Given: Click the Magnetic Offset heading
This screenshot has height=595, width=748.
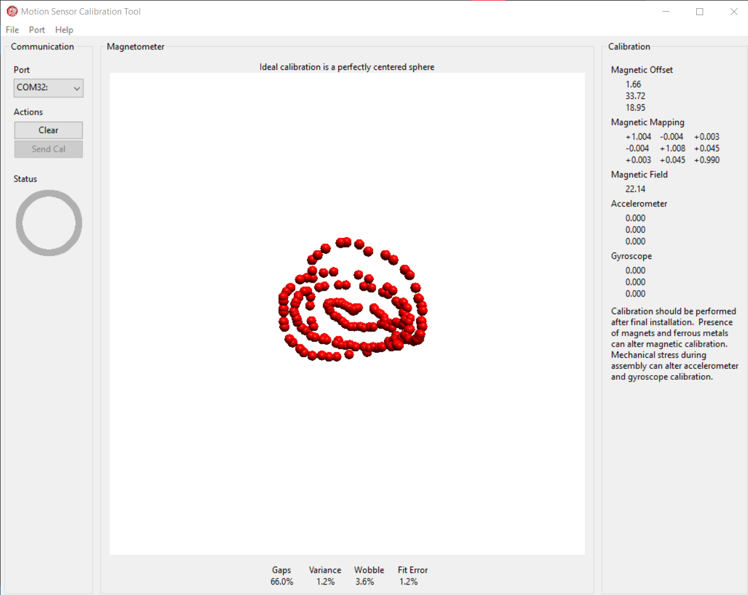Looking at the screenshot, I should pyautogui.click(x=642, y=70).
